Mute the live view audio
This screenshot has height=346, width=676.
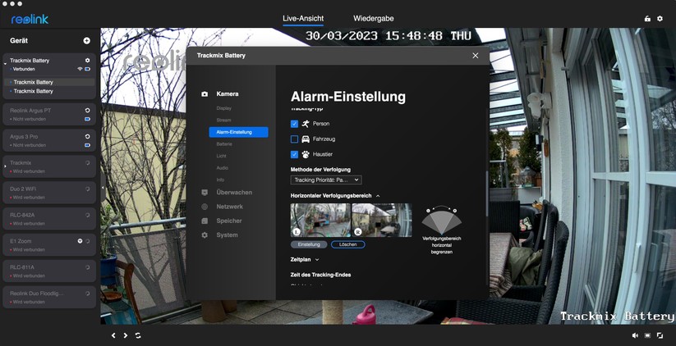coord(635,335)
